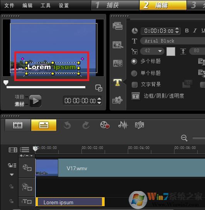205x210 pixels.
Task: Click the 文字背景 label
Action: point(151,85)
